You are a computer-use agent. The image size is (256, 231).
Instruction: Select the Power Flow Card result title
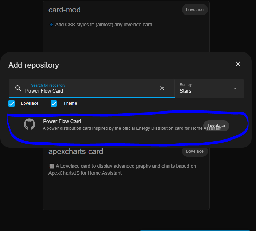(x=62, y=121)
